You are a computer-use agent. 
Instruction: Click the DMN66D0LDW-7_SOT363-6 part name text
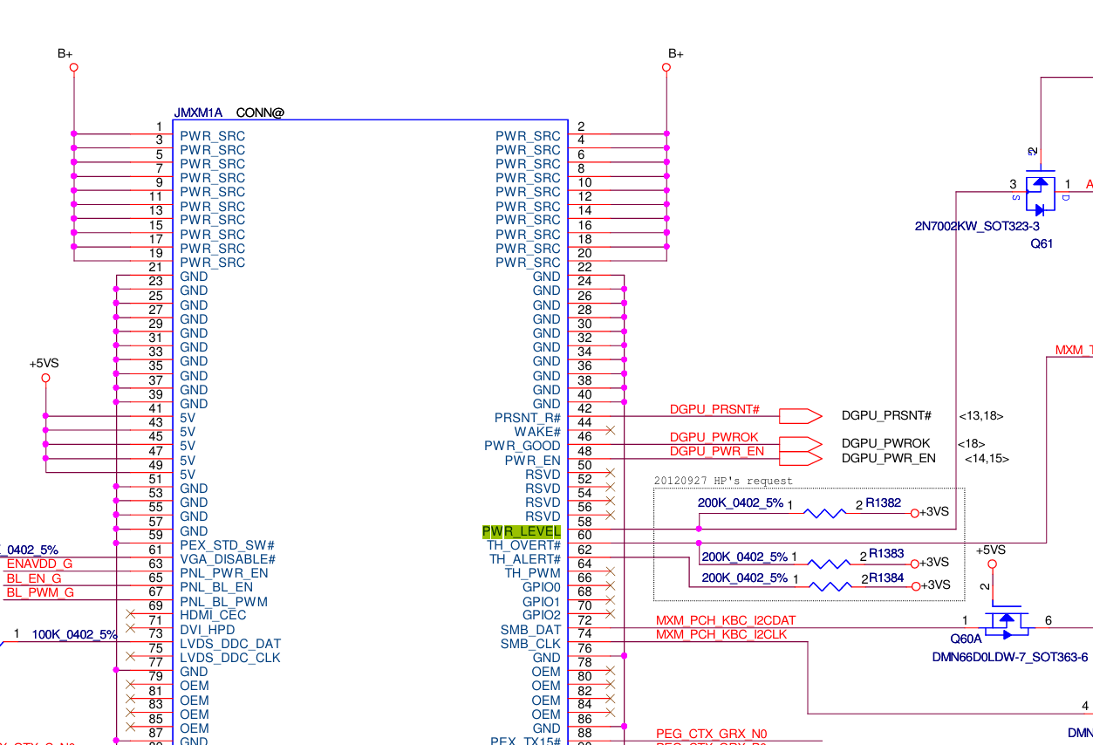1009,657
